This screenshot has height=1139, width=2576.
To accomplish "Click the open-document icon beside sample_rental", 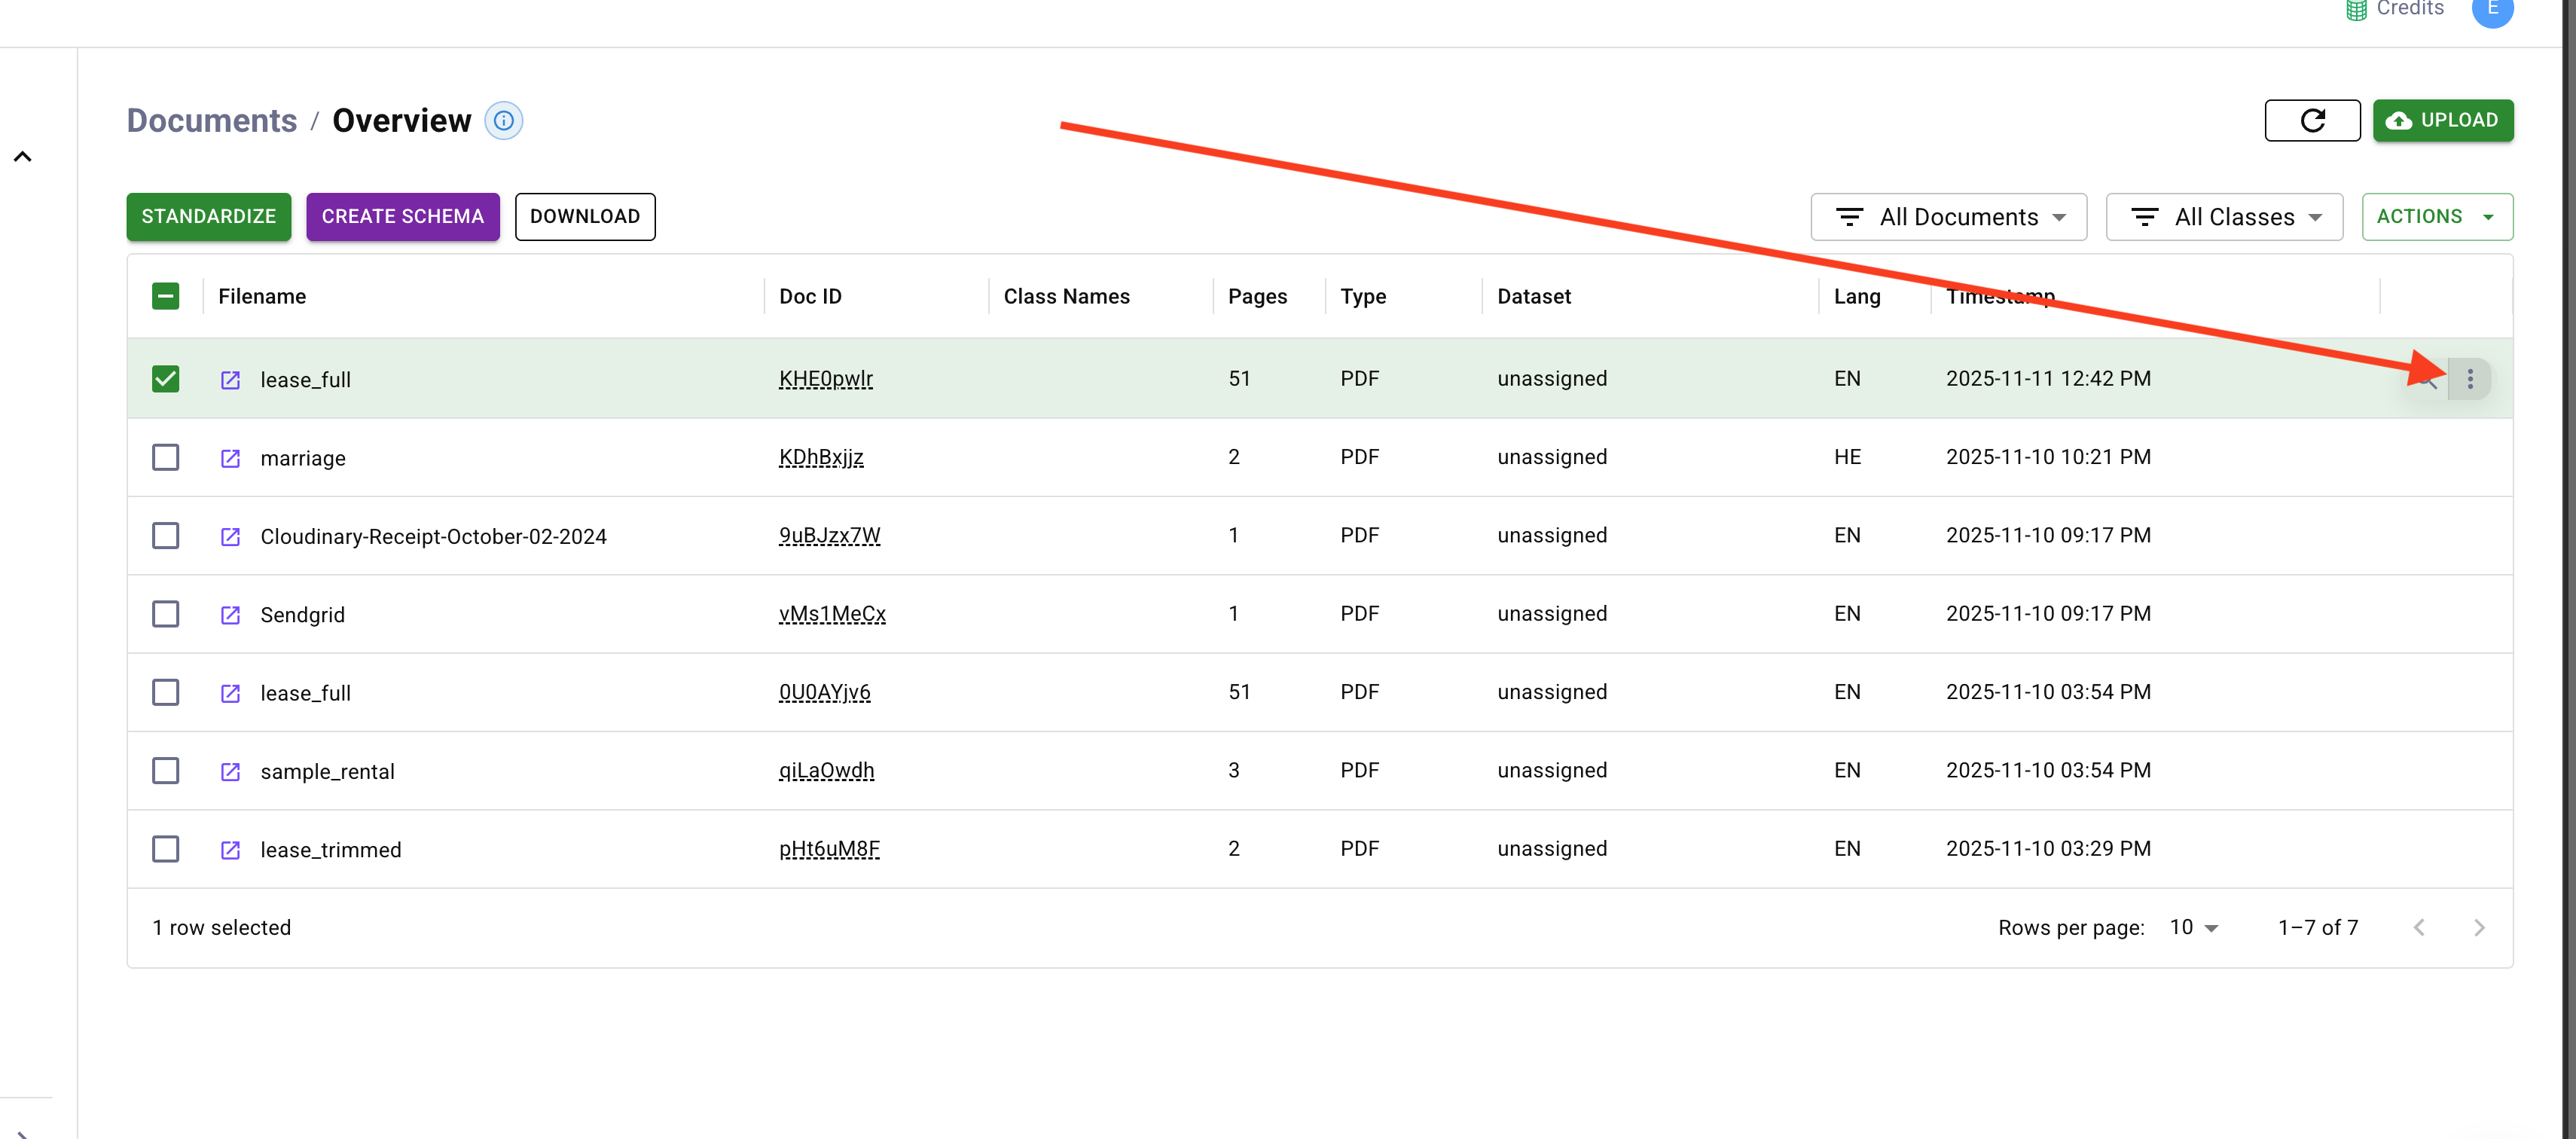I will coord(230,771).
